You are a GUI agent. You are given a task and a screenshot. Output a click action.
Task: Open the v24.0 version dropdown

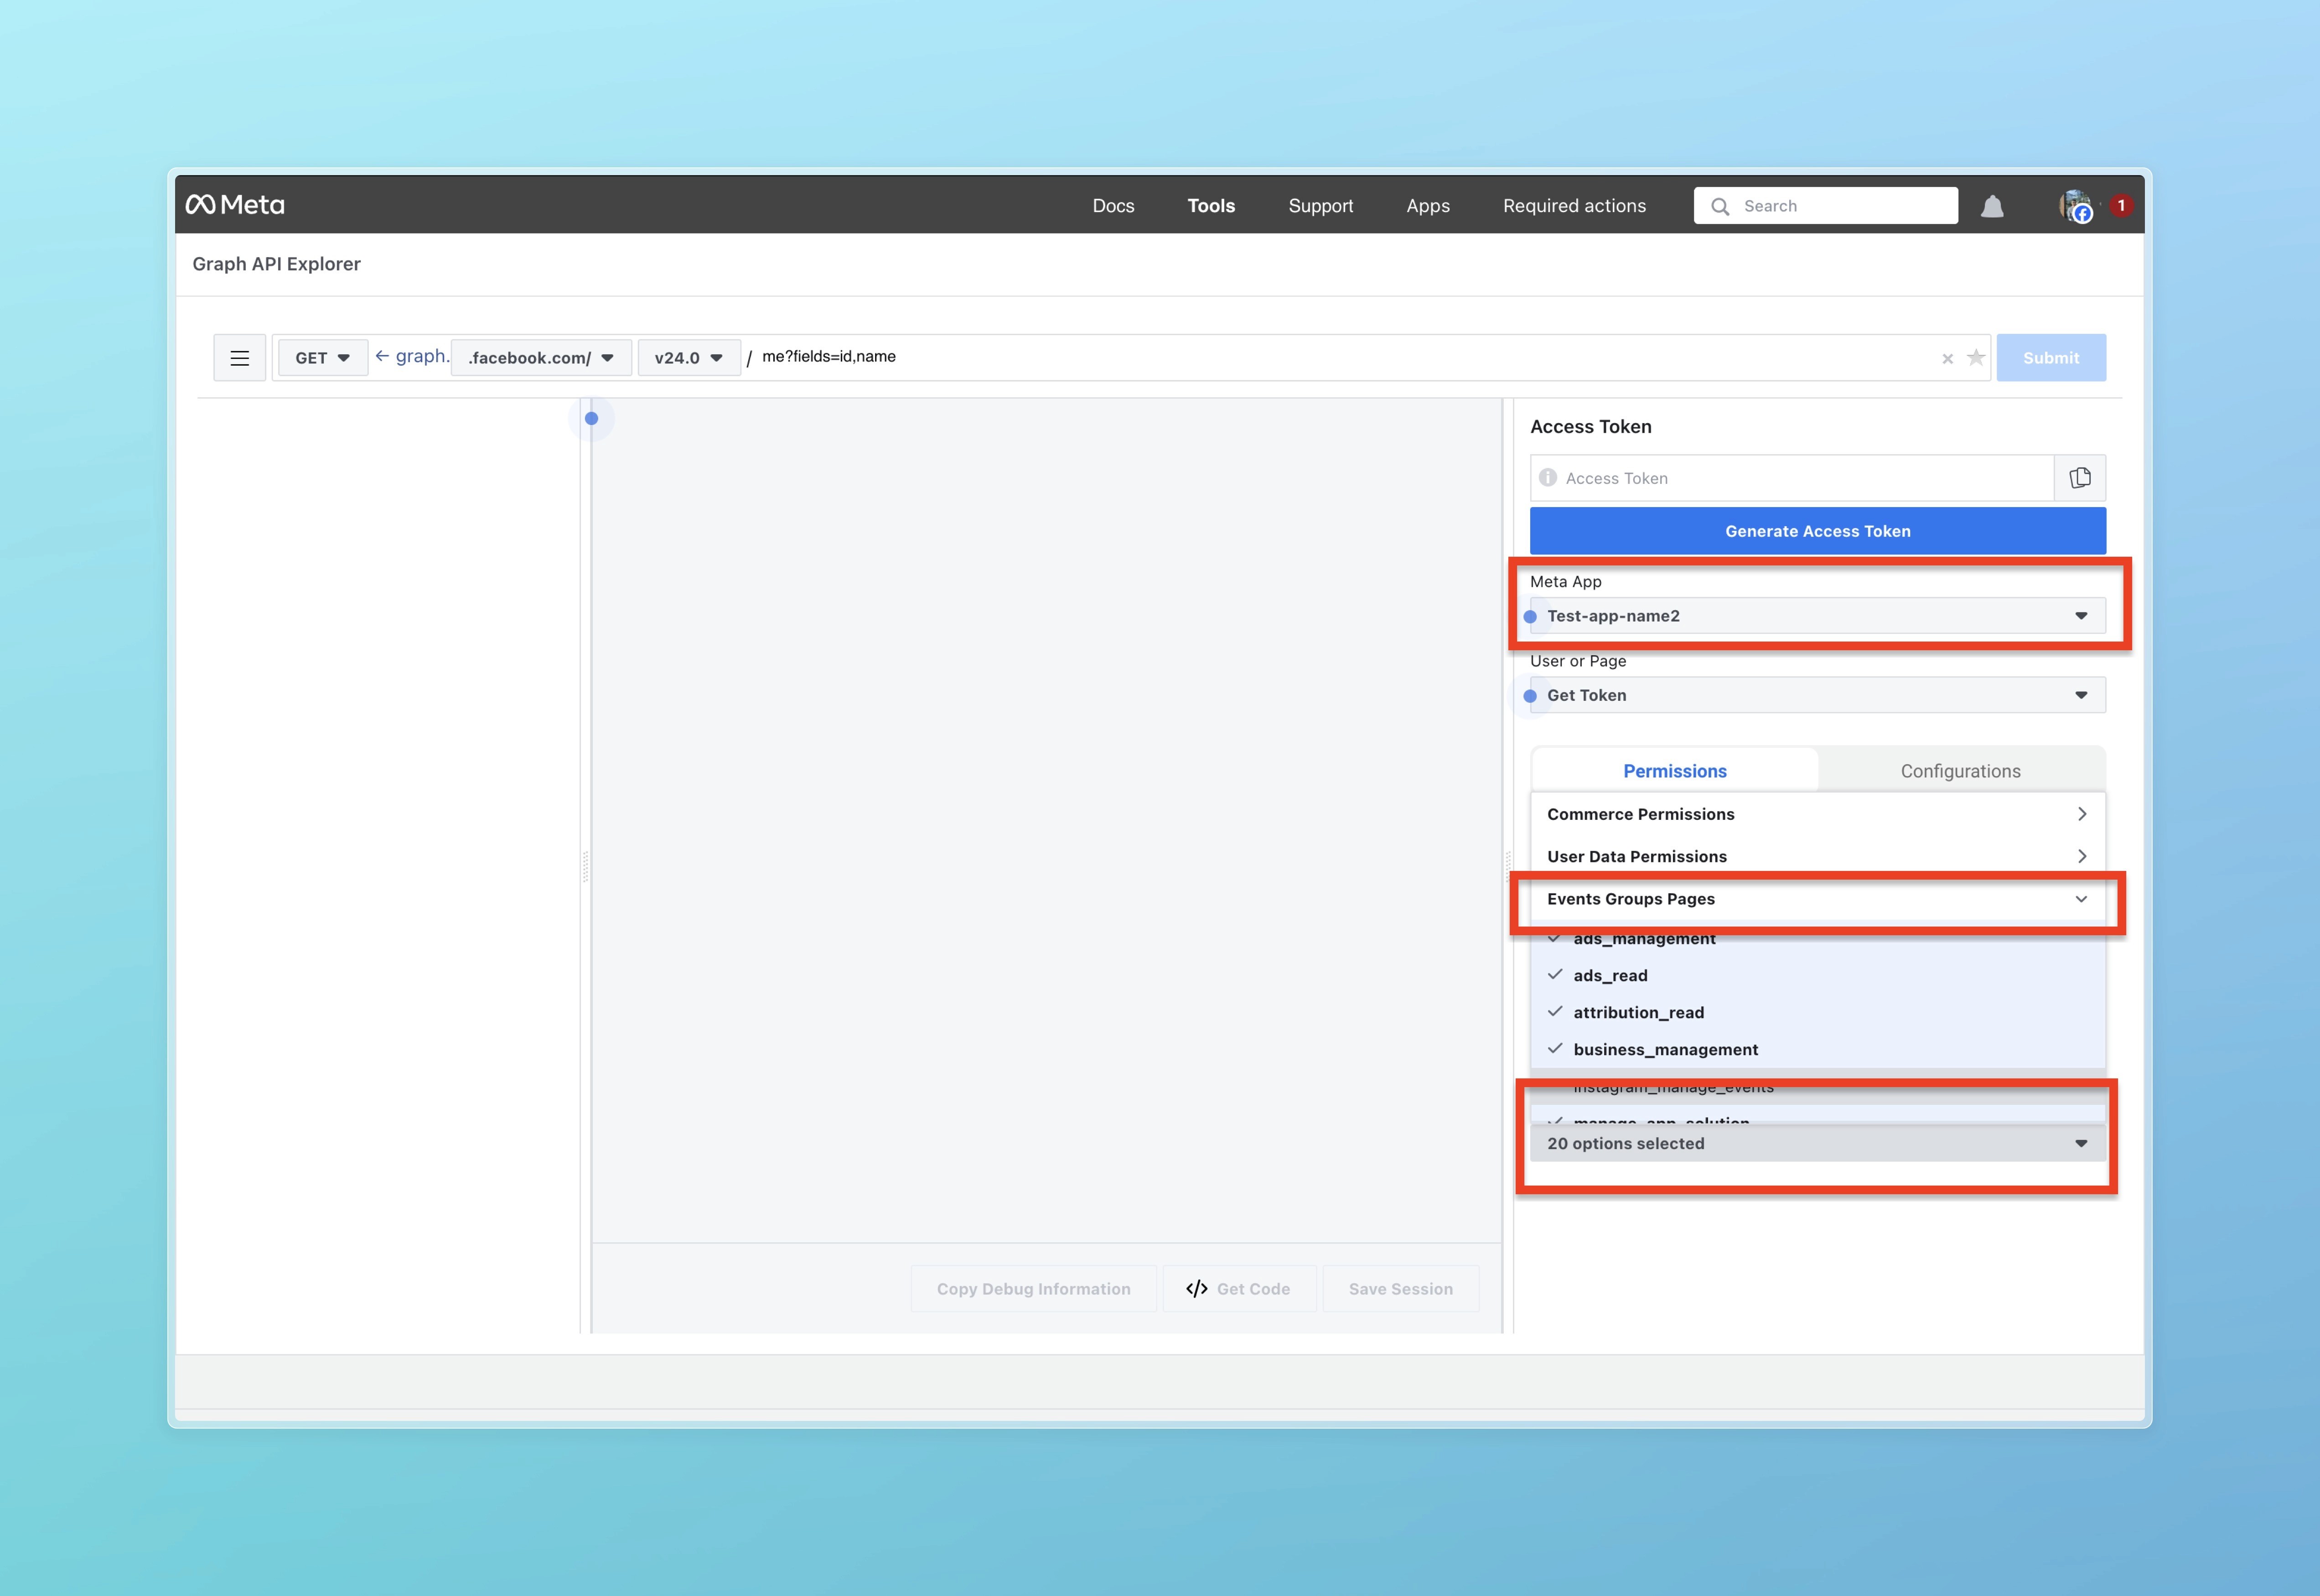(x=688, y=358)
